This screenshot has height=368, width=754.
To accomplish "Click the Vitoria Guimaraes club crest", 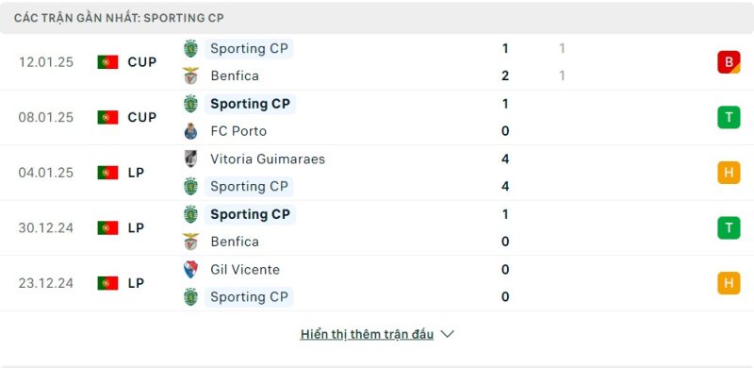I will click(191, 159).
